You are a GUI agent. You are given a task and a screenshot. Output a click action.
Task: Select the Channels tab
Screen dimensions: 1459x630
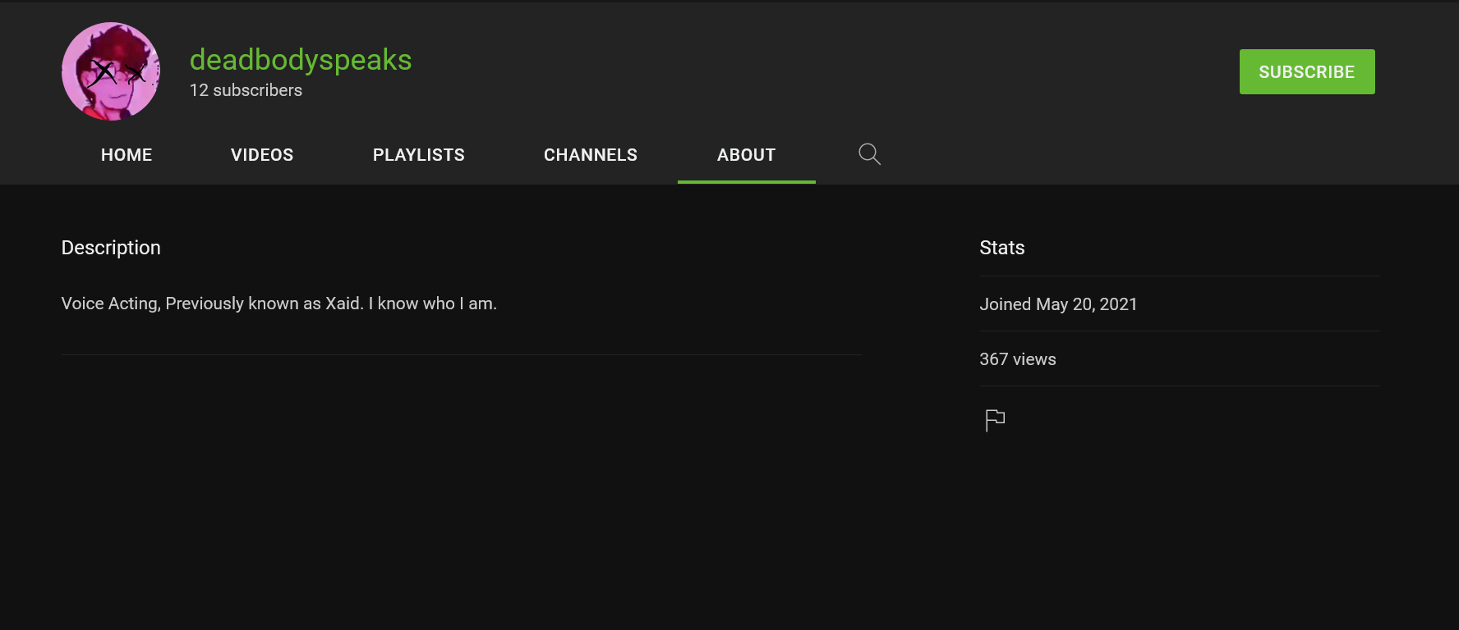(x=591, y=155)
